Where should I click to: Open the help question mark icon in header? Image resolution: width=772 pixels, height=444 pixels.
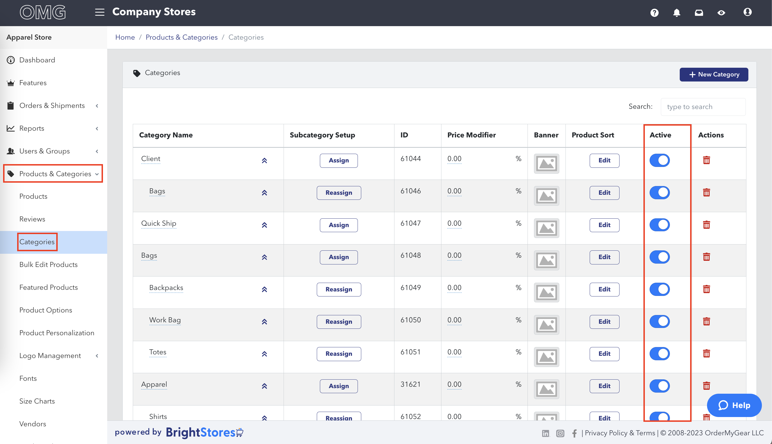point(654,12)
